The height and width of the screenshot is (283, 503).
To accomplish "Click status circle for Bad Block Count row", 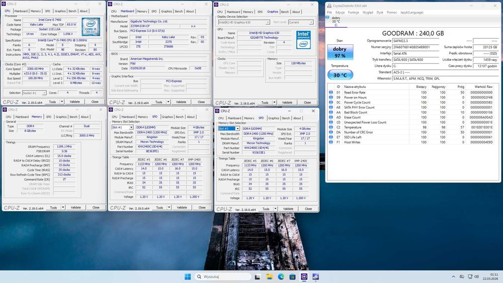I will click(x=331, y=112).
